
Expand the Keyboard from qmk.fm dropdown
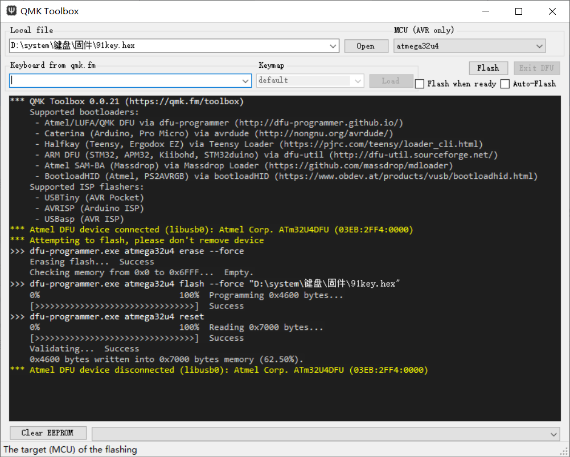(x=245, y=81)
